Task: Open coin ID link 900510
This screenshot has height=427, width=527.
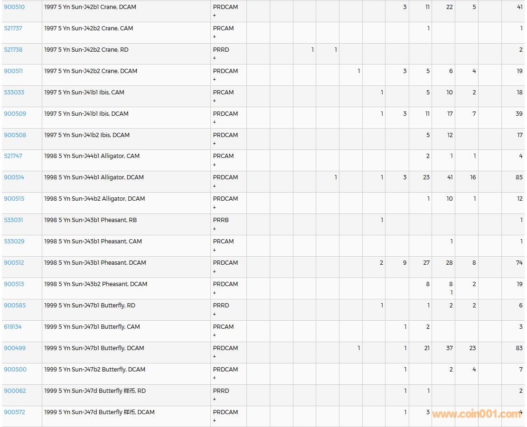Action: click(x=14, y=7)
